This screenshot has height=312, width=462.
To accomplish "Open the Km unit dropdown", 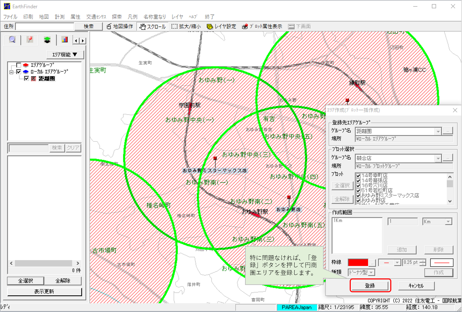I will point(448,222).
